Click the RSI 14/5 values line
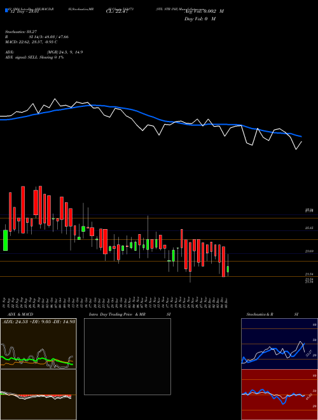This screenshot has height=420, width=318. coord(37,37)
